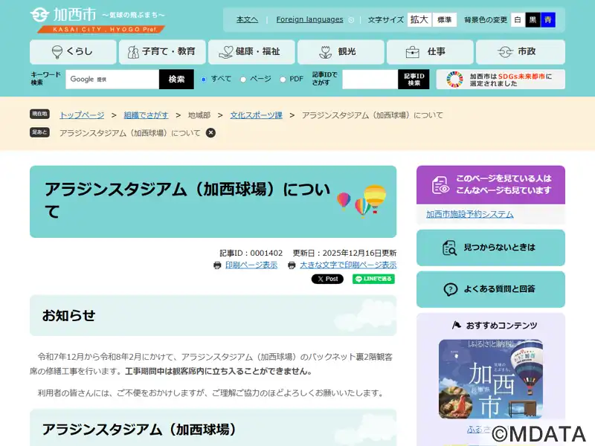This screenshot has width=595, height=446.
Task: Open the 市政 menu tab
Action: (x=520, y=52)
